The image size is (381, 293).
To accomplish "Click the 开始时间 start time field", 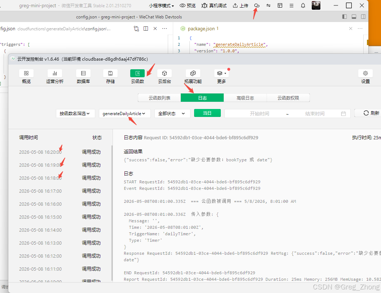I will 259,113.
